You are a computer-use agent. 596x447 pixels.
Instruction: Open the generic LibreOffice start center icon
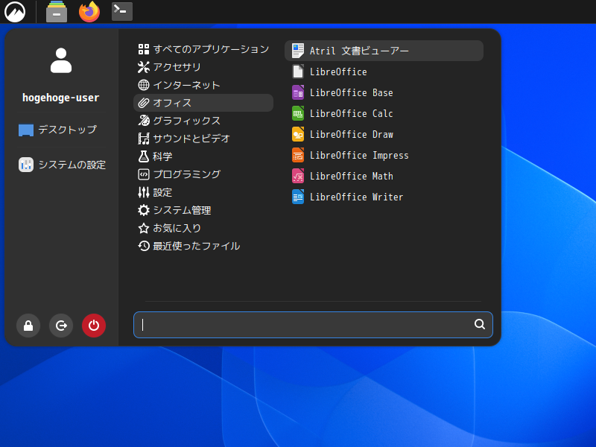(297, 72)
